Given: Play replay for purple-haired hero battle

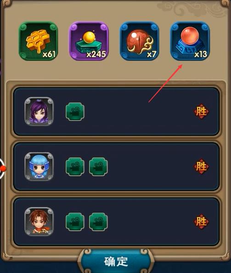Looking at the screenshot, I should (75, 111).
